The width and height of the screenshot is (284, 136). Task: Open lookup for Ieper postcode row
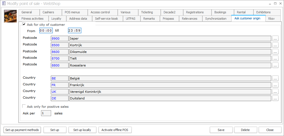click(x=275, y=39)
